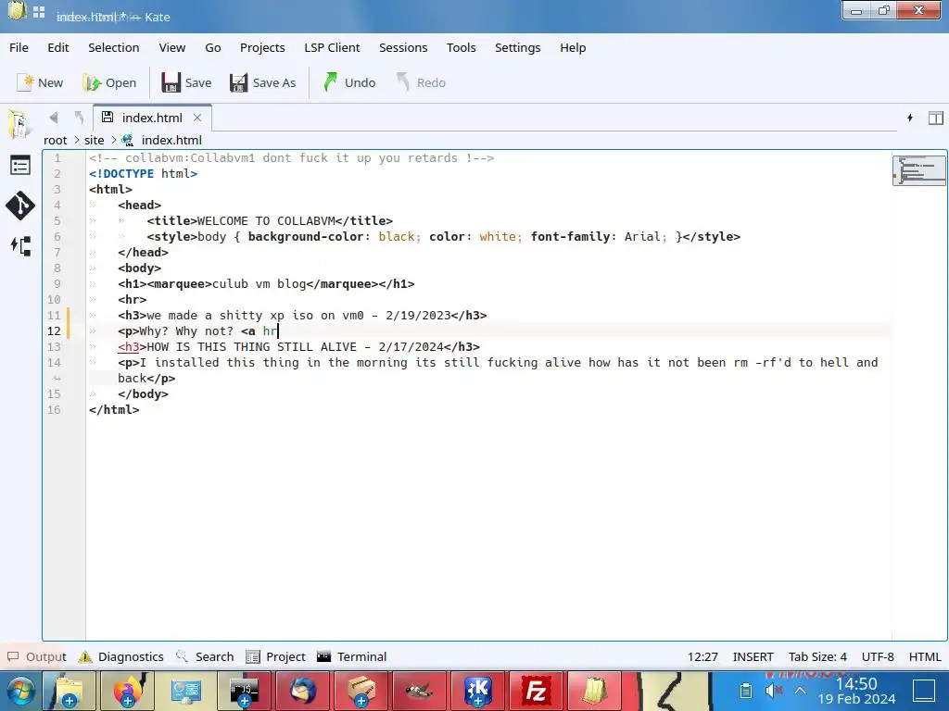Toggle the Project panel
The image size is (949, 711).
point(276,656)
